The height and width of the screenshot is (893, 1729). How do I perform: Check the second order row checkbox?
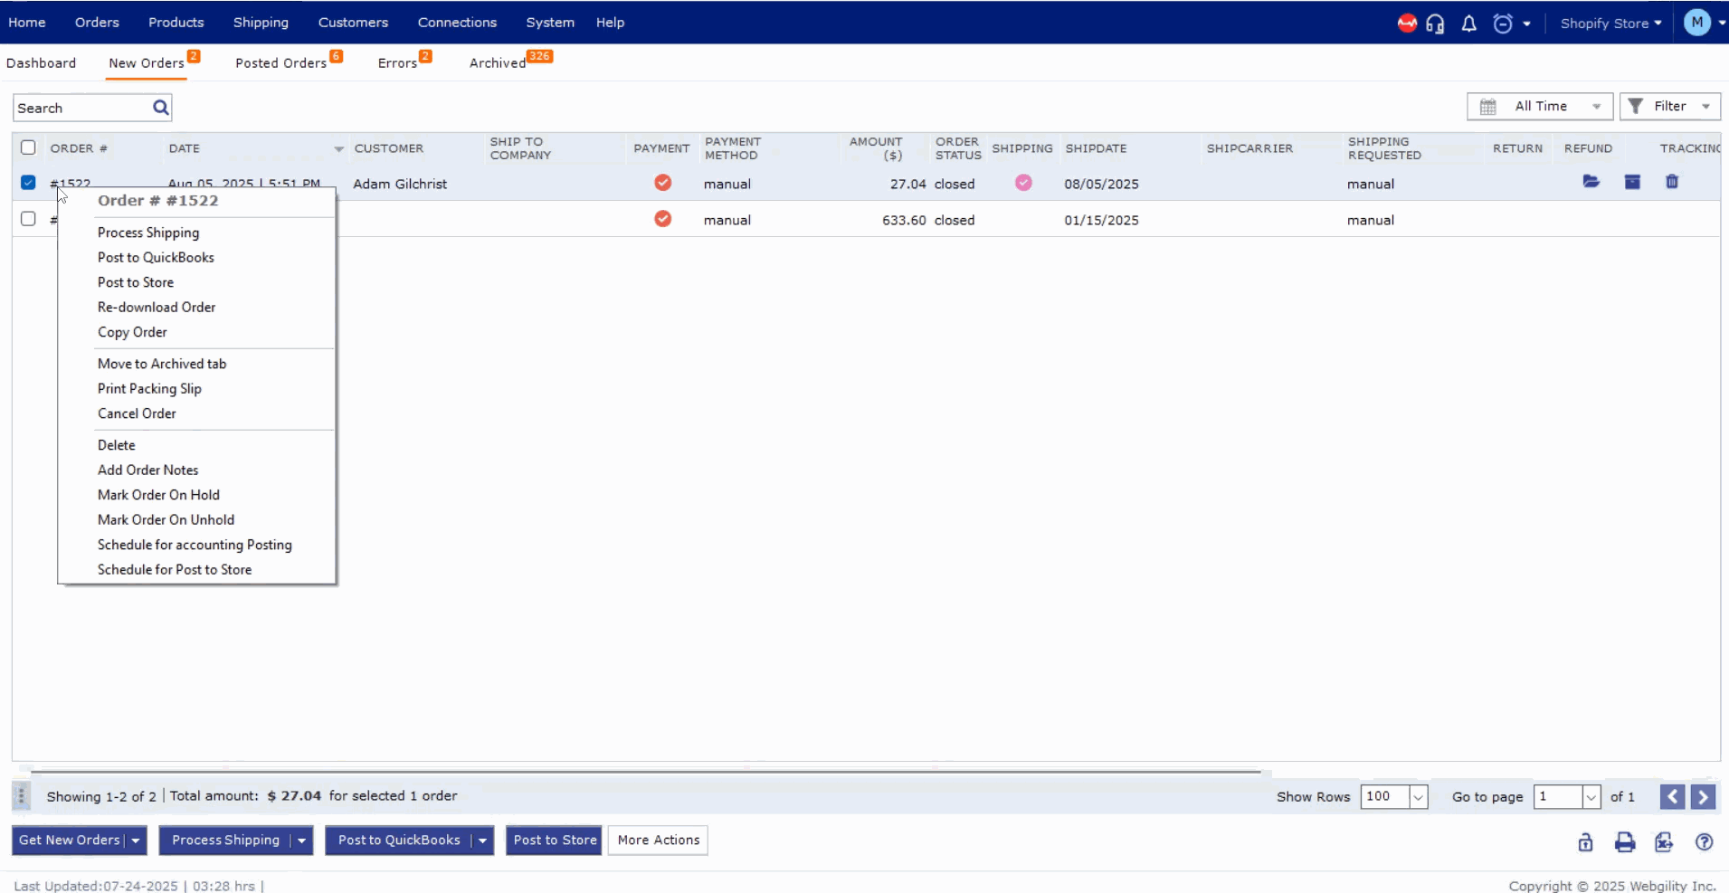(x=28, y=219)
